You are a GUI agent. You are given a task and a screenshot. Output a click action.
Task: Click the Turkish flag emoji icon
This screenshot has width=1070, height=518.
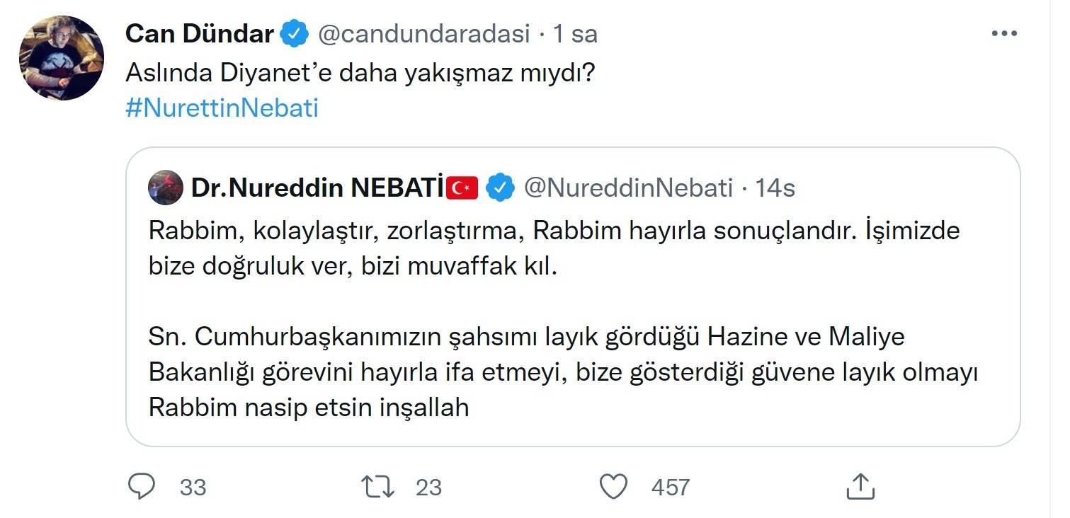pos(463,188)
